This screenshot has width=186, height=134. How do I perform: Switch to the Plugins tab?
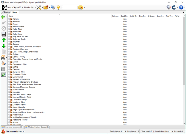(6, 13)
